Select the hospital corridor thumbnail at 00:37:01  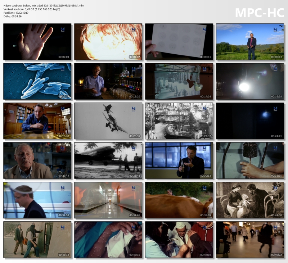[108, 200]
